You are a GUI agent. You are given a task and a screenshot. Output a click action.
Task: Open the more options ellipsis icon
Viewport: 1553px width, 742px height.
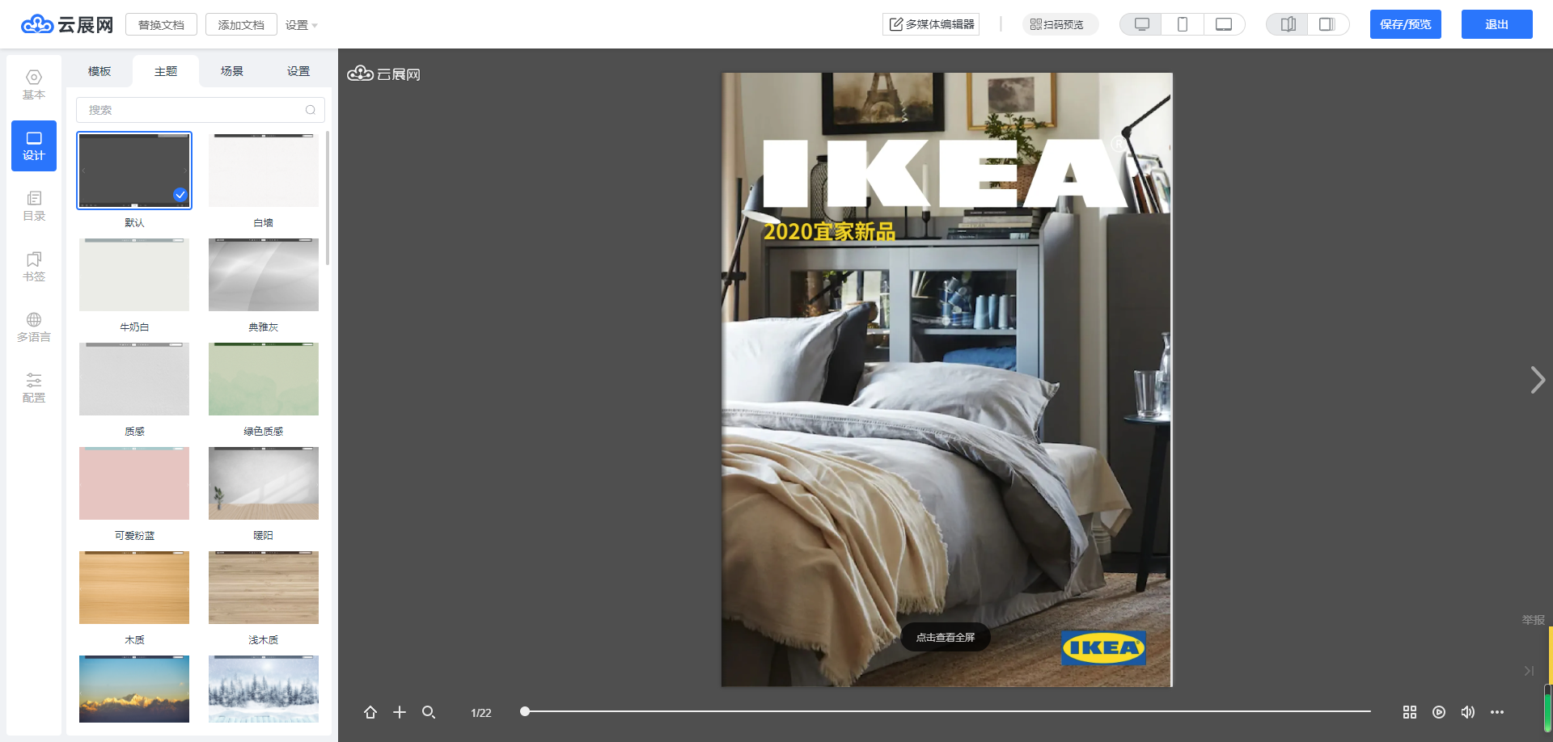point(1496,712)
